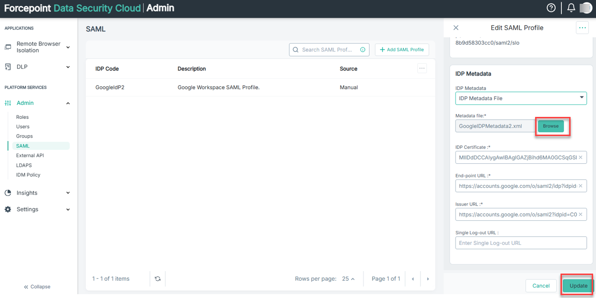Open the notifications bell icon
Viewport: 596px width, 298px height.
tap(571, 8)
